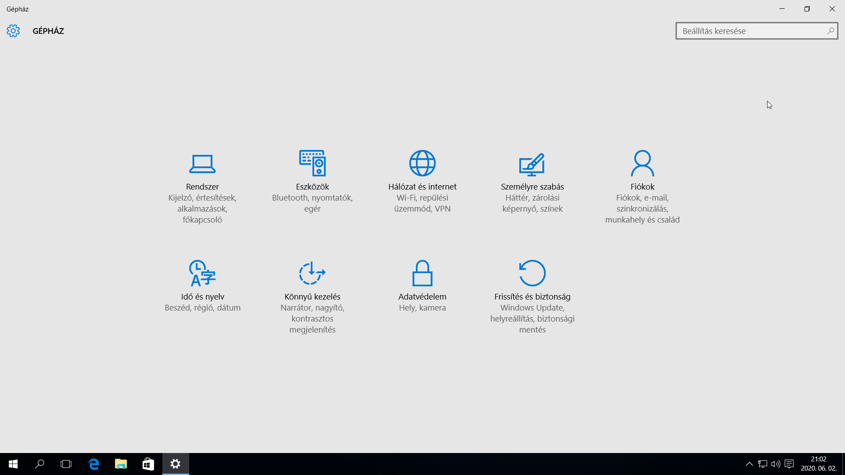The image size is (845, 475).
Task: Click the Beállítás keresése search field
Action: (757, 31)
